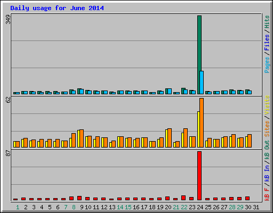Click day 27 on the x-axis
Image resolution: width=273 pixels, height=213 pixels.
[x=224, y=207]
